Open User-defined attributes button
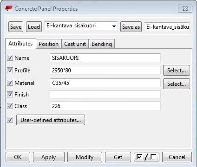The image size is (197, 167). [x=51, y=120]
